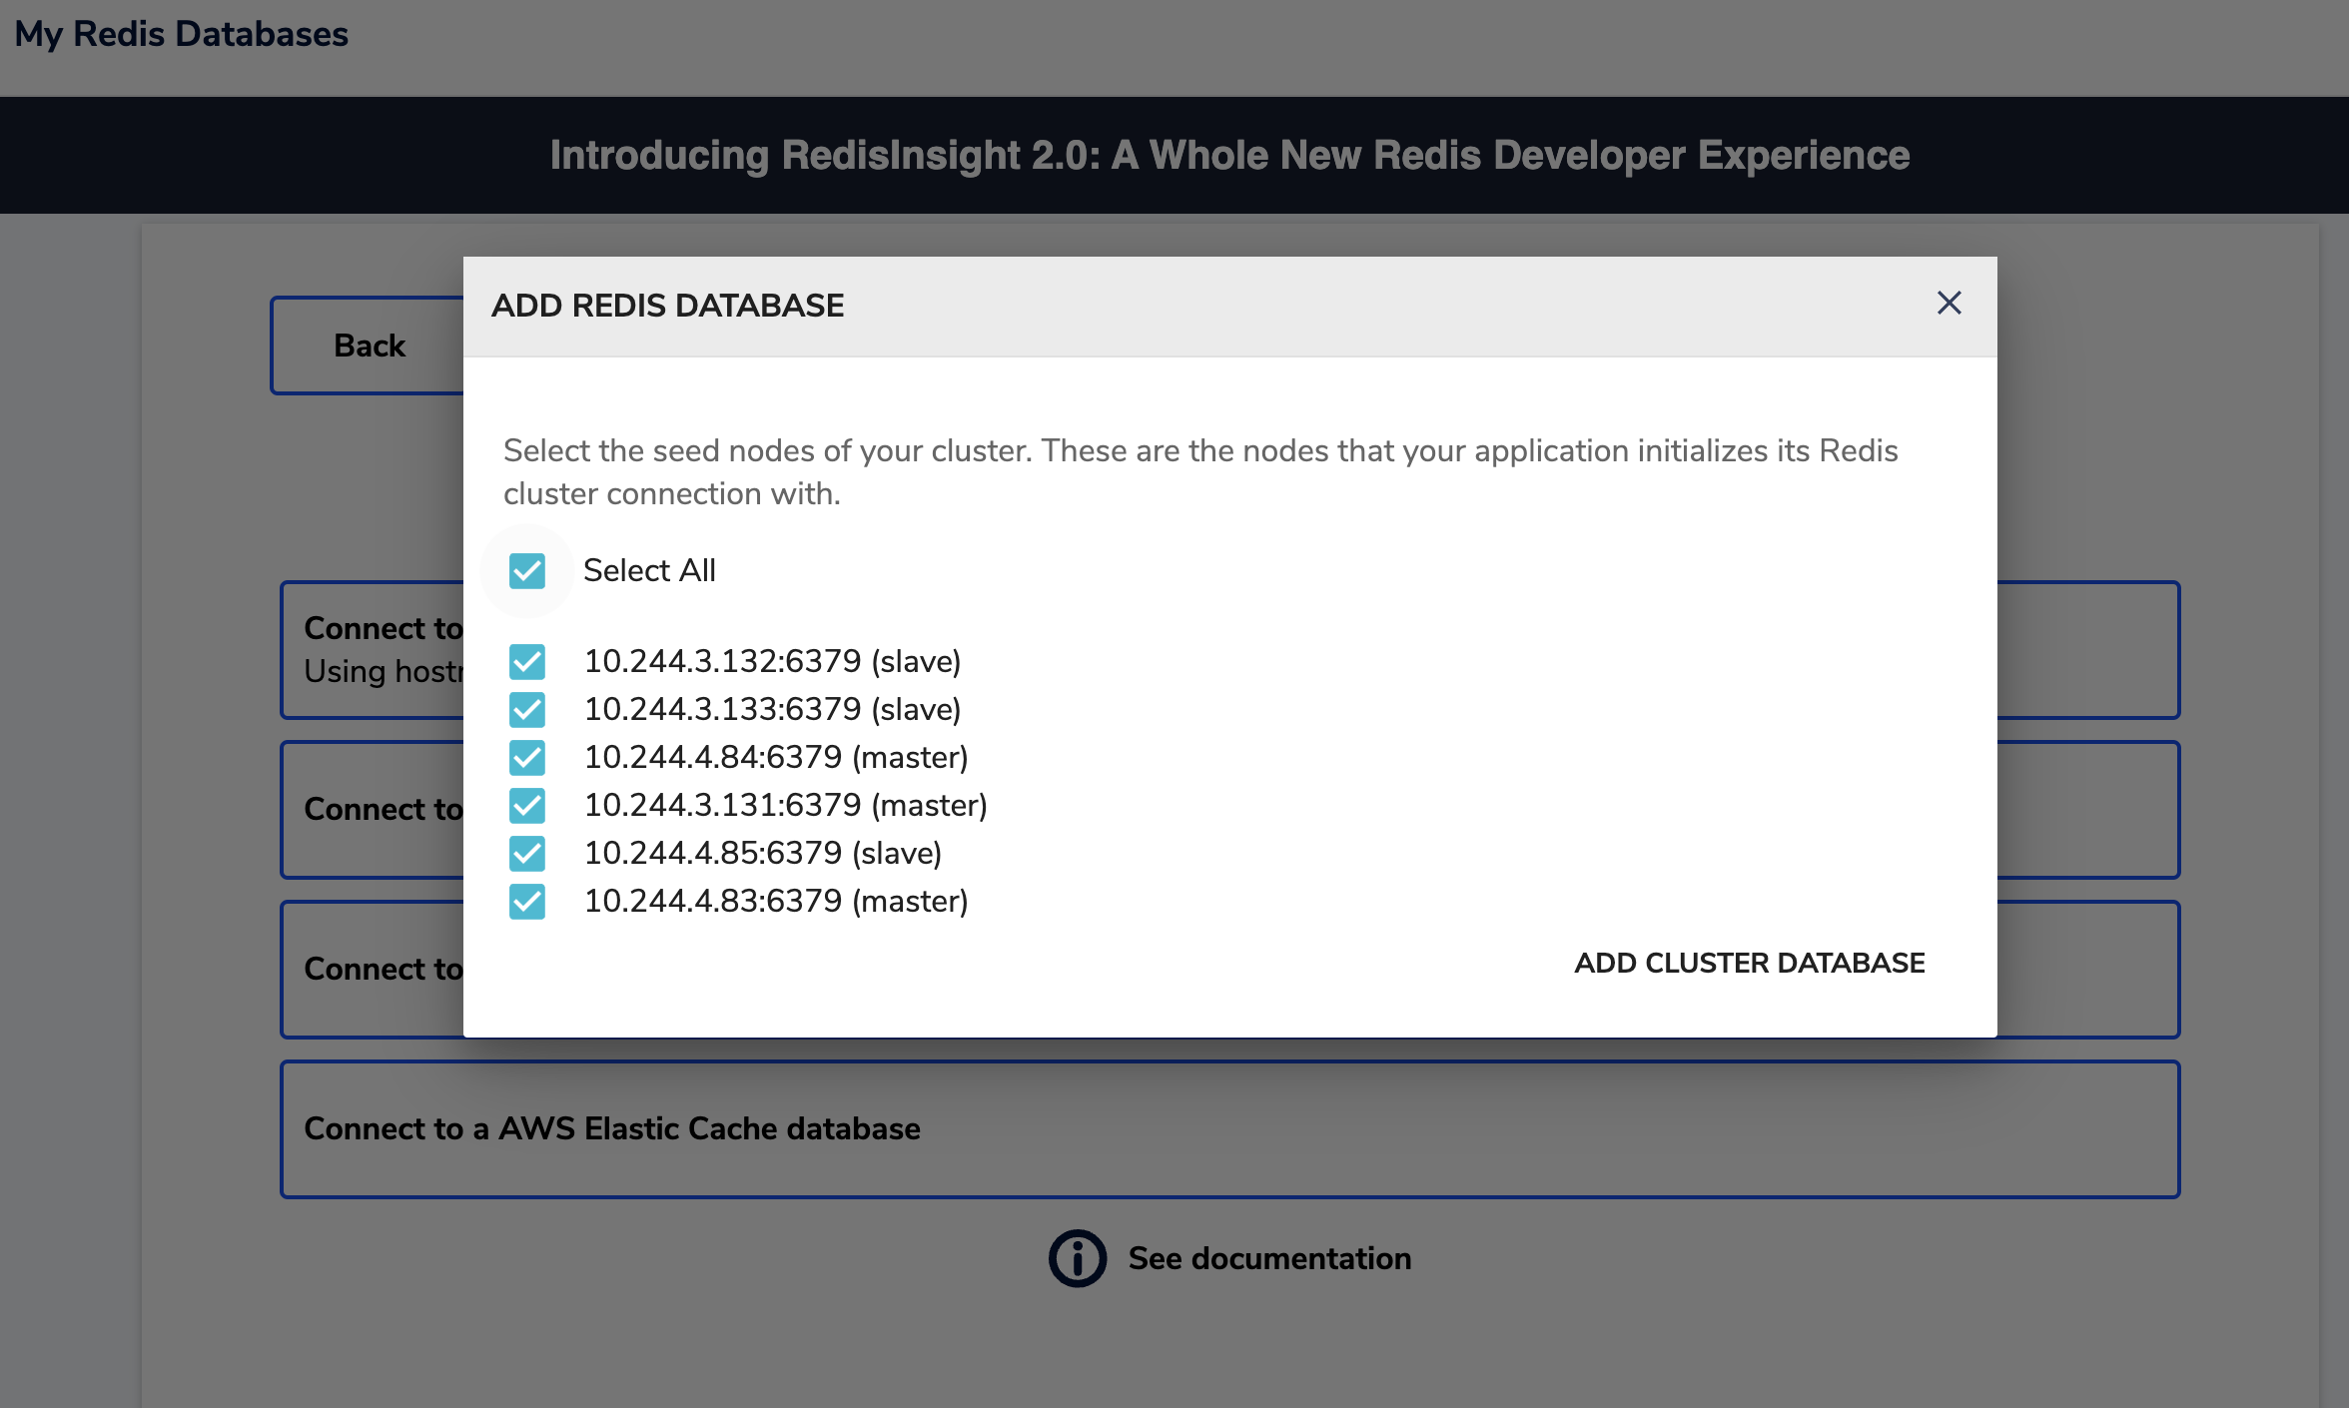Uncheck node 10.244.3.132:6379 (slave)

pos(527,660)
